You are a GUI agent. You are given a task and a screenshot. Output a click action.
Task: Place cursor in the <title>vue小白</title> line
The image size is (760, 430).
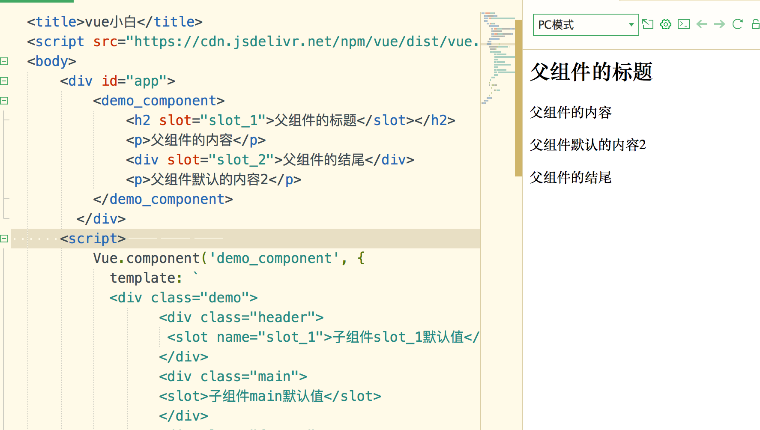pos(115,22)
